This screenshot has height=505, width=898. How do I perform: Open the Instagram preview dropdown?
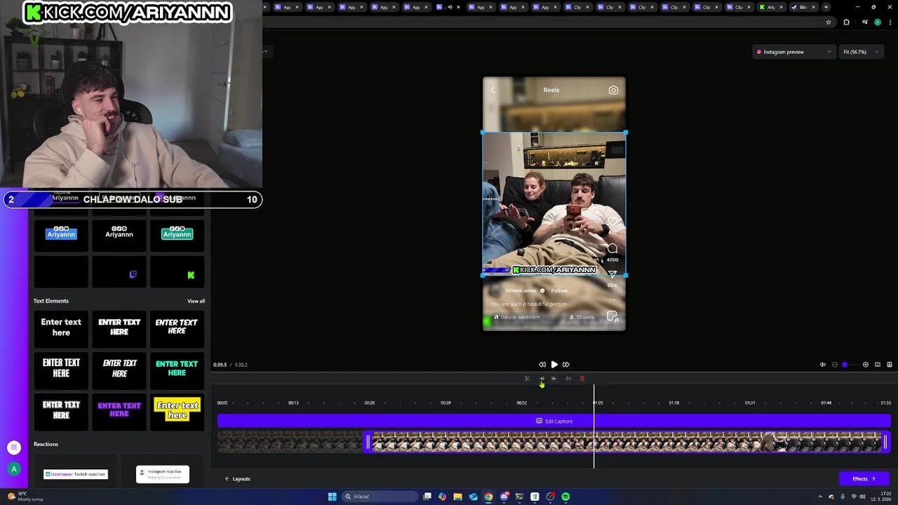click(x=794, y=52)
